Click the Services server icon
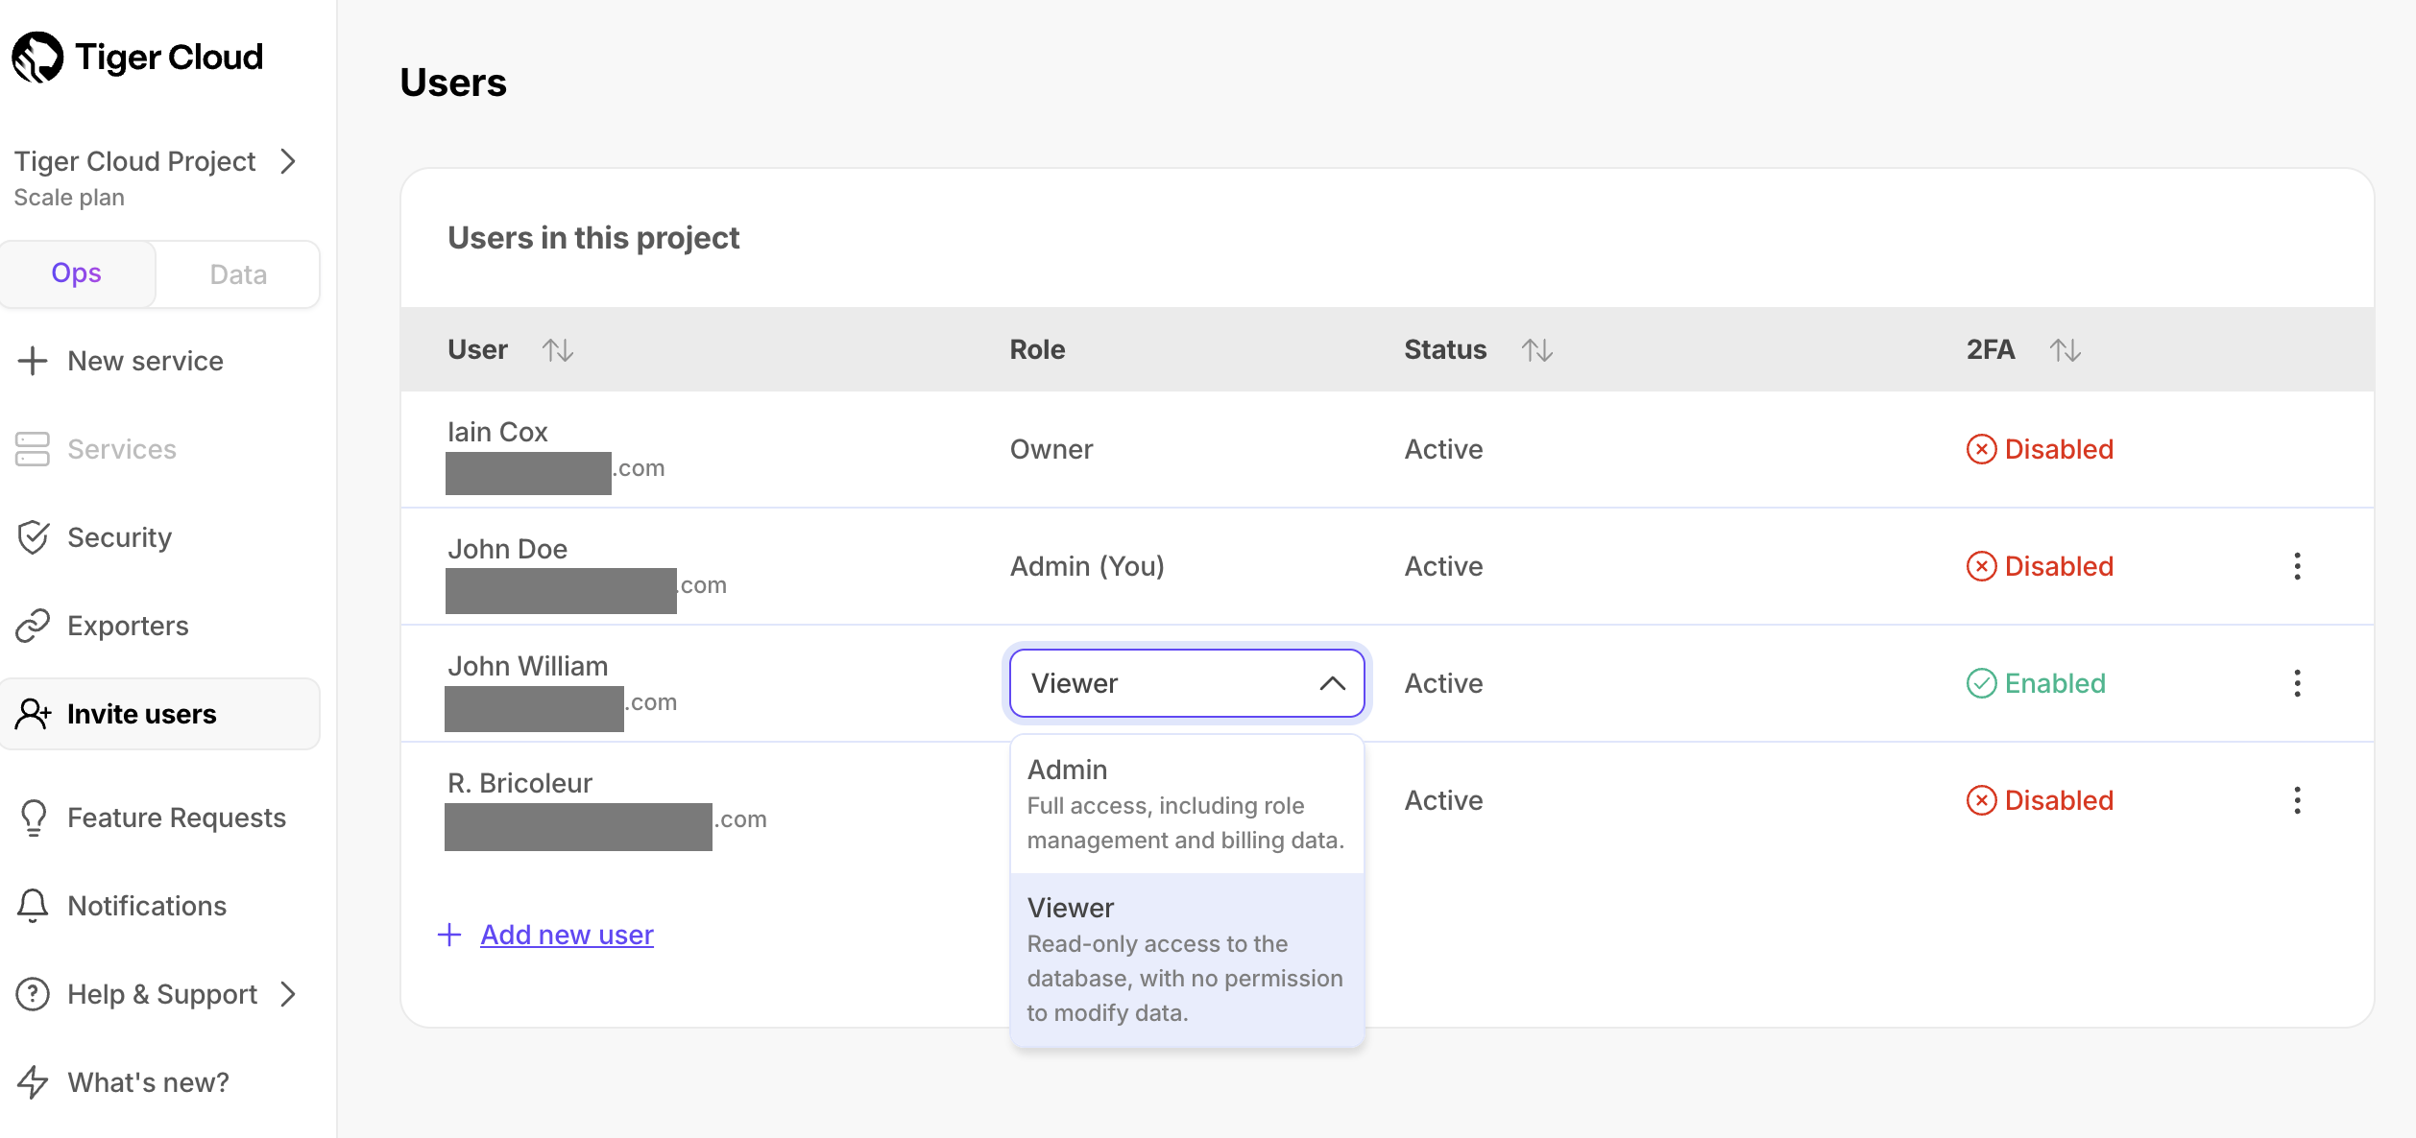This screenshot has width=2416, height=1138. 33,449
